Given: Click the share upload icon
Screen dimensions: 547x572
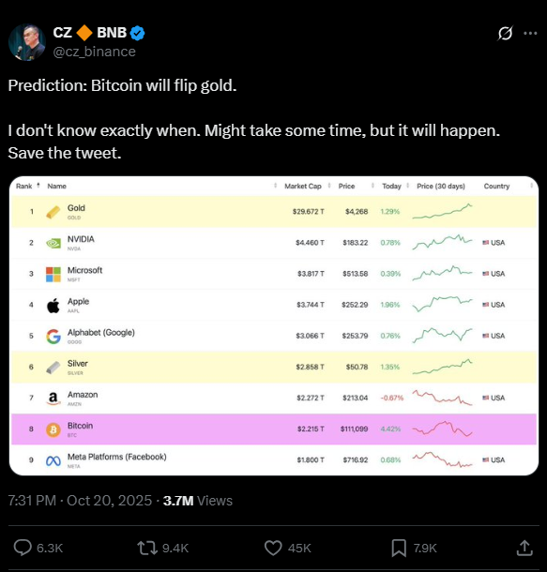Looking at the screenshot, I should coord(524,548).
